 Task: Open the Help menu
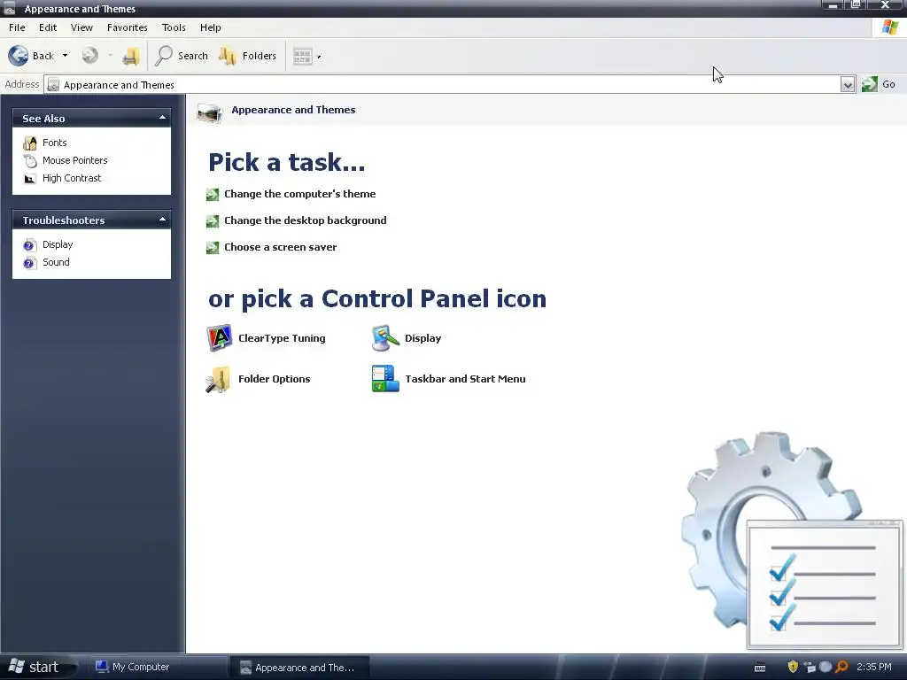[x=211, y=27]
